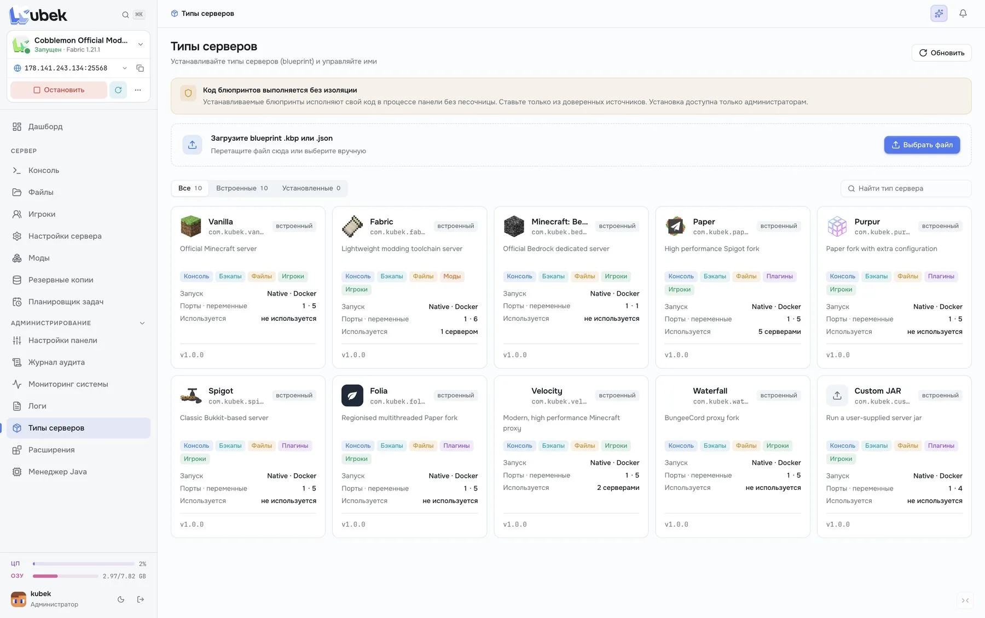This screenshot has width=985, height=618.
Task: Click the kubek user avatar
Action: [19, 599]
